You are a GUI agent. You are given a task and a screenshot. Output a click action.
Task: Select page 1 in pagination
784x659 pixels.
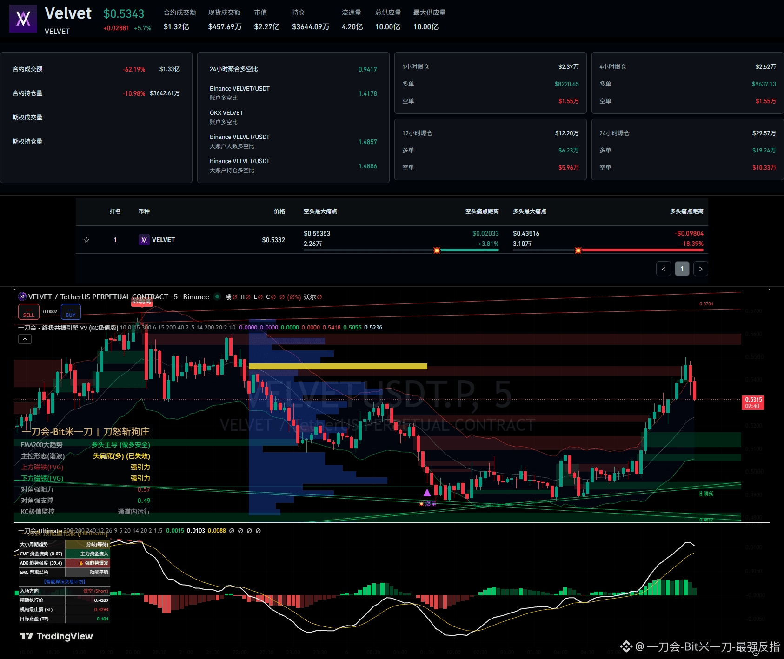coord(682,269)
